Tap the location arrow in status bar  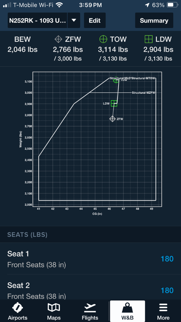coord(147,5)
